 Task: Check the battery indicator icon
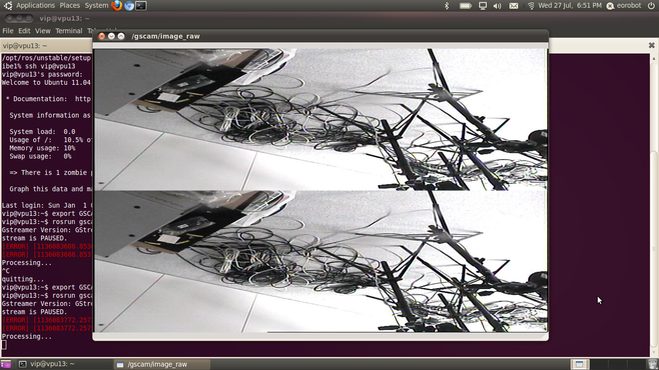point(465,5)
